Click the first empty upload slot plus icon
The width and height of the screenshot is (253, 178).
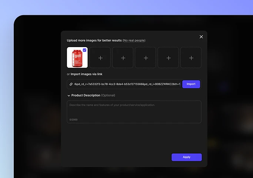tap(100, 58)
